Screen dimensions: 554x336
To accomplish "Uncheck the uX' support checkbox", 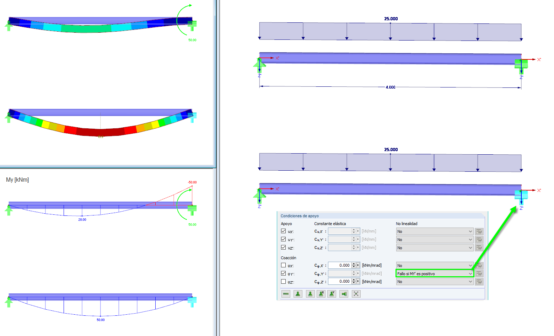I will (283, 231).
